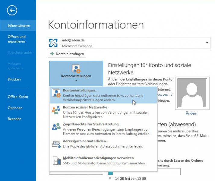The height and width of the screenshot is (181, 215).
Task: Click the Zugriffsrechte für Stellvertretung icon
Action: click(x=56, y=127)
